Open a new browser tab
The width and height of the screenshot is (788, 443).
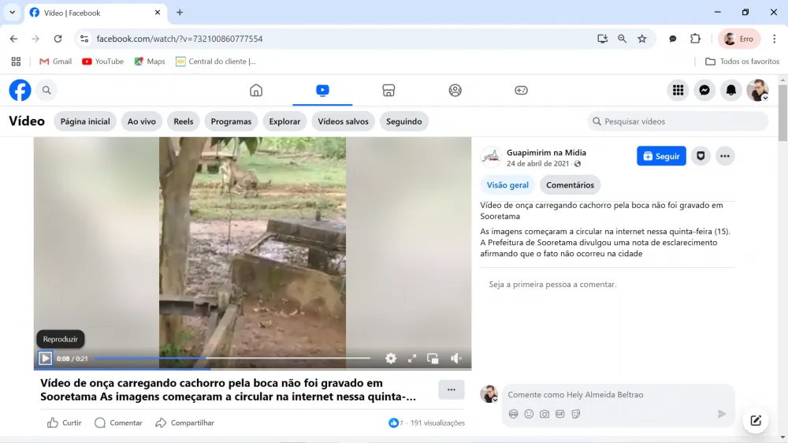(180, 12)
